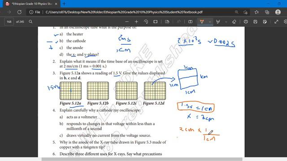The width and height of the screenshot is (287, 161).
Task: Click the Save as icon
Action: (x=265, y=22)
